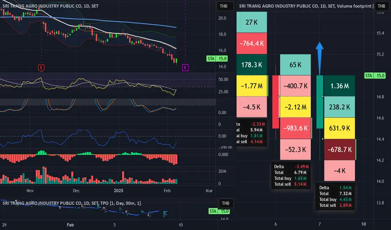Click the green candlestick body on day 7
391x230 pixels.
click(320, 102)
